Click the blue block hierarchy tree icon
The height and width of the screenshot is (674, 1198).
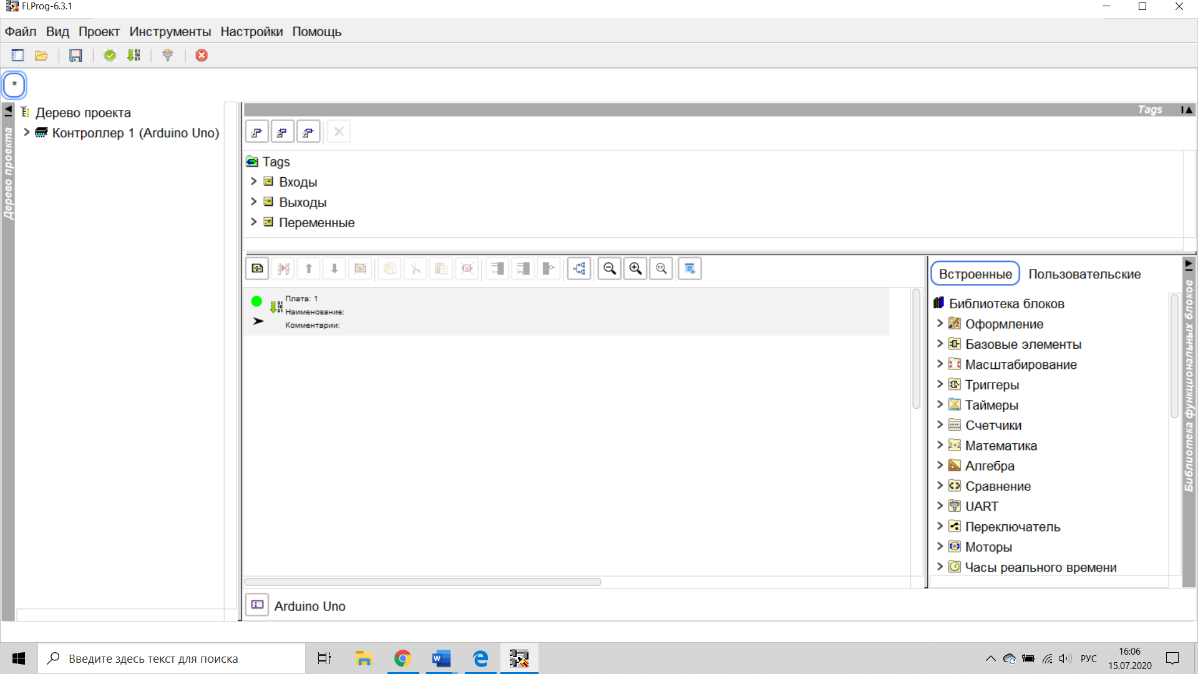click(579, 268)
